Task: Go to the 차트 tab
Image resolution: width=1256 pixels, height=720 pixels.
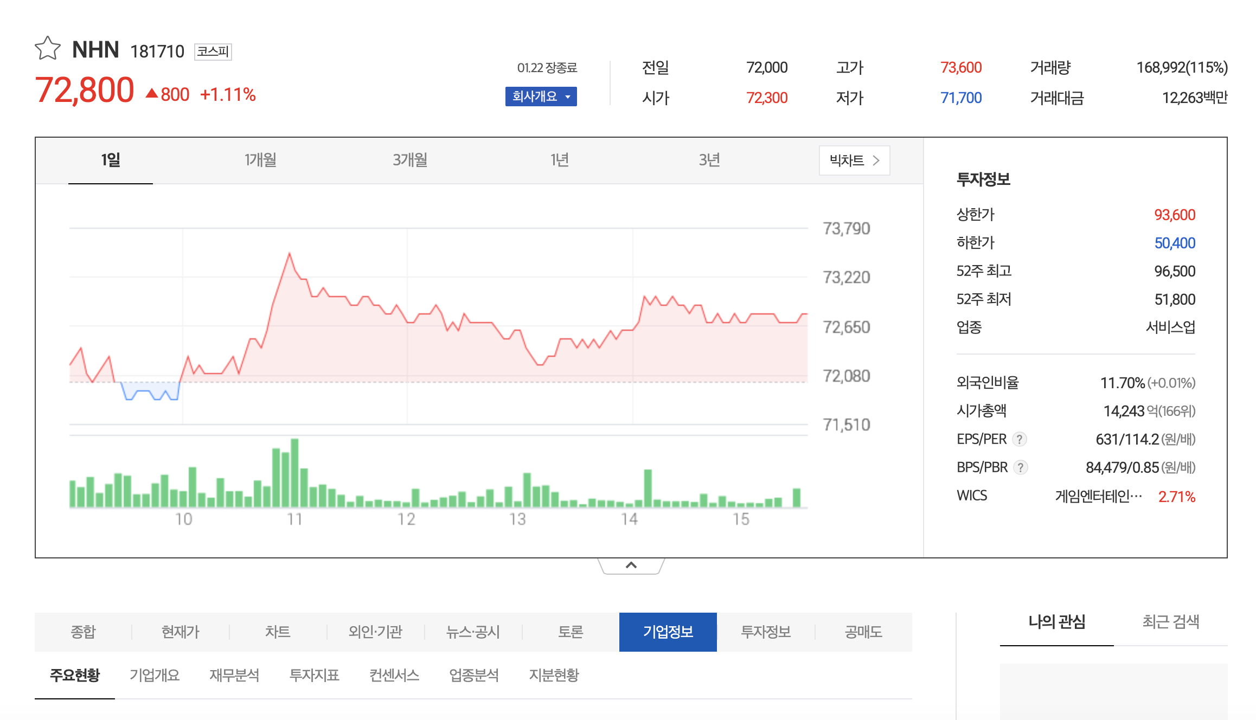Action: (278, 632)
